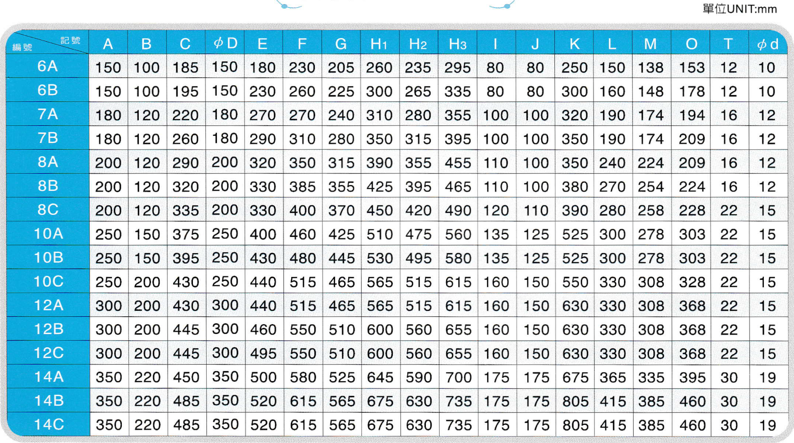Screen dimensions: 794x443
Task: Select the row label 7B
Action: click(48, 138)
